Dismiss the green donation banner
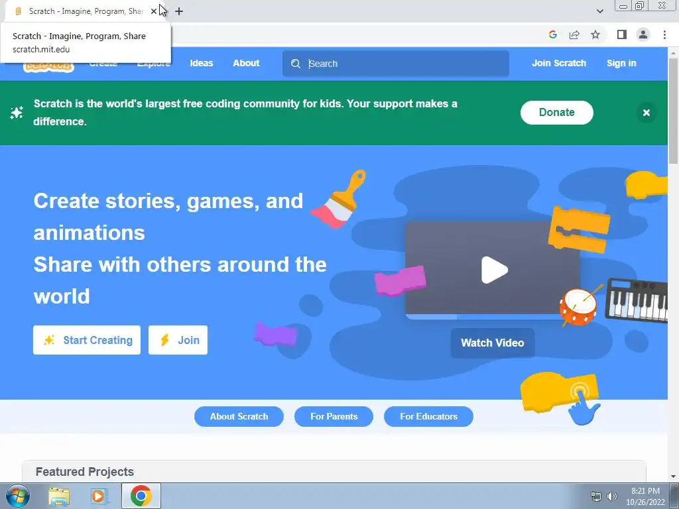Screen dimensions: 679x509 click(646, 113)
